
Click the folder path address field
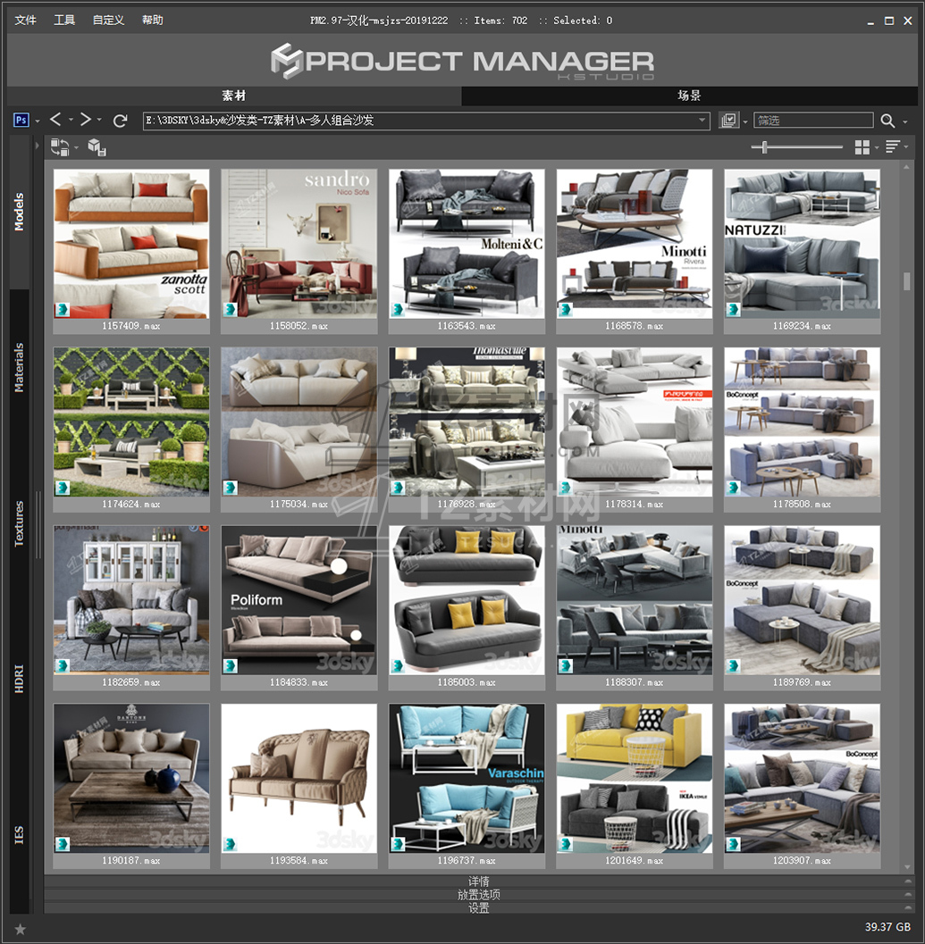pos(426,121)
